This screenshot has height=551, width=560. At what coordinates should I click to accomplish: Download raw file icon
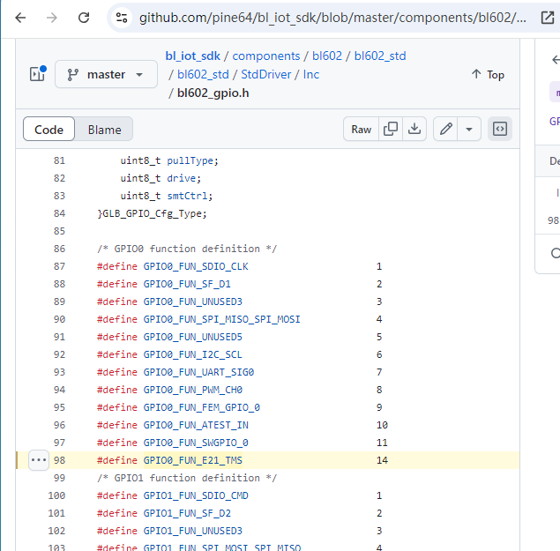coord(414,129)
